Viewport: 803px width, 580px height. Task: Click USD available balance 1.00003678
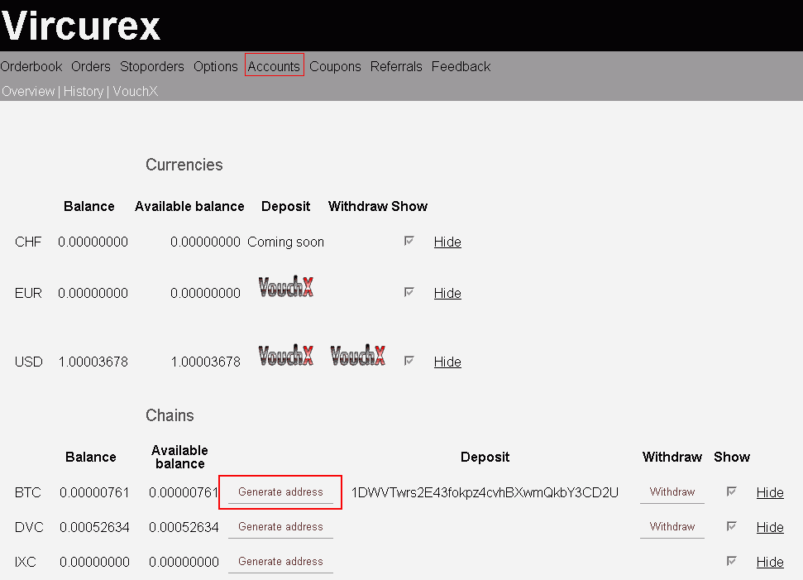pos(205,362)
